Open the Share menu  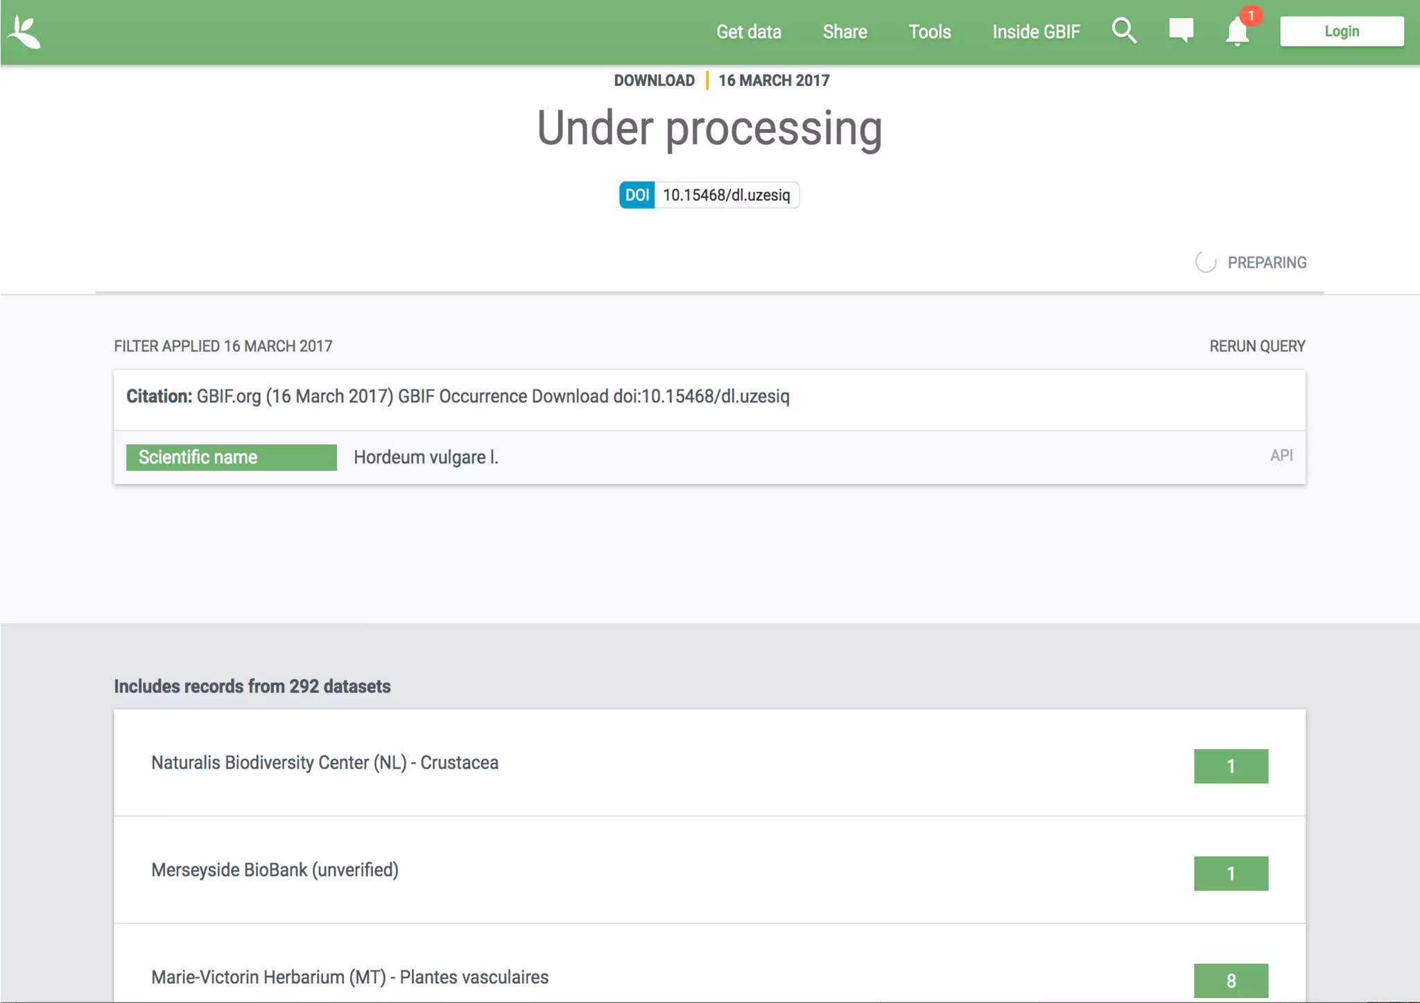pyautogui.click(x=845, y=32)
